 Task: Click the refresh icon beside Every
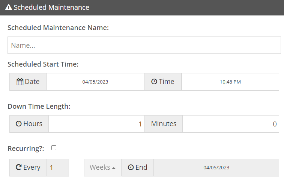(x=19, y=167)
